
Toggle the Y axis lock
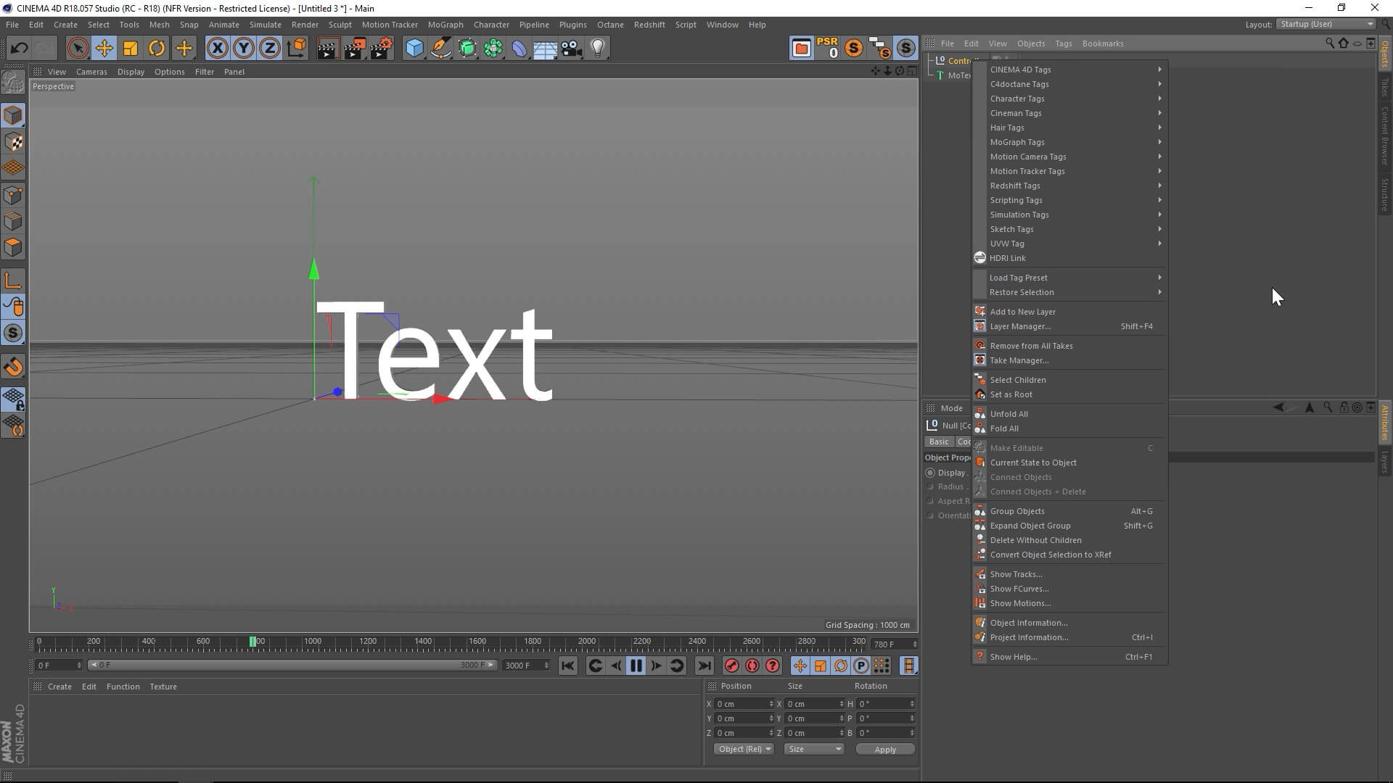coord(243,49)
